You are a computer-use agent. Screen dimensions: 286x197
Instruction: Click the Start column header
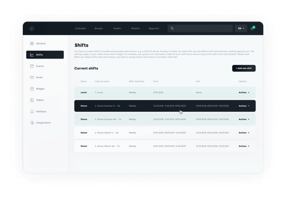(x=156, y=81)
